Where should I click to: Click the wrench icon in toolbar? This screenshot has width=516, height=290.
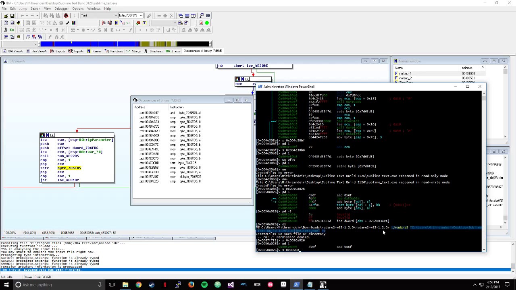67,23
